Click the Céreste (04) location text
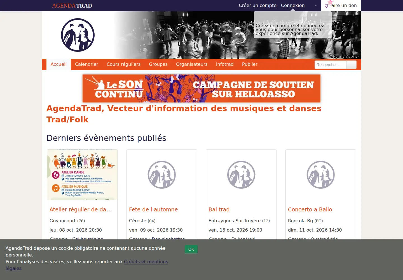 (142, 221)
